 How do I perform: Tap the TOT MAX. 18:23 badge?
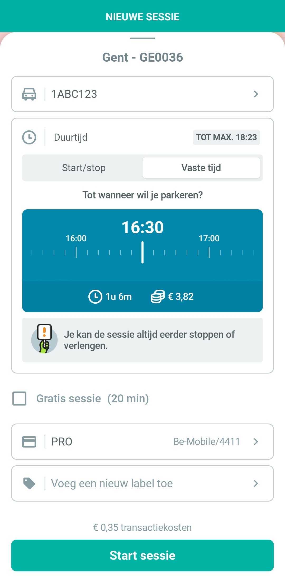pos(226,137)
